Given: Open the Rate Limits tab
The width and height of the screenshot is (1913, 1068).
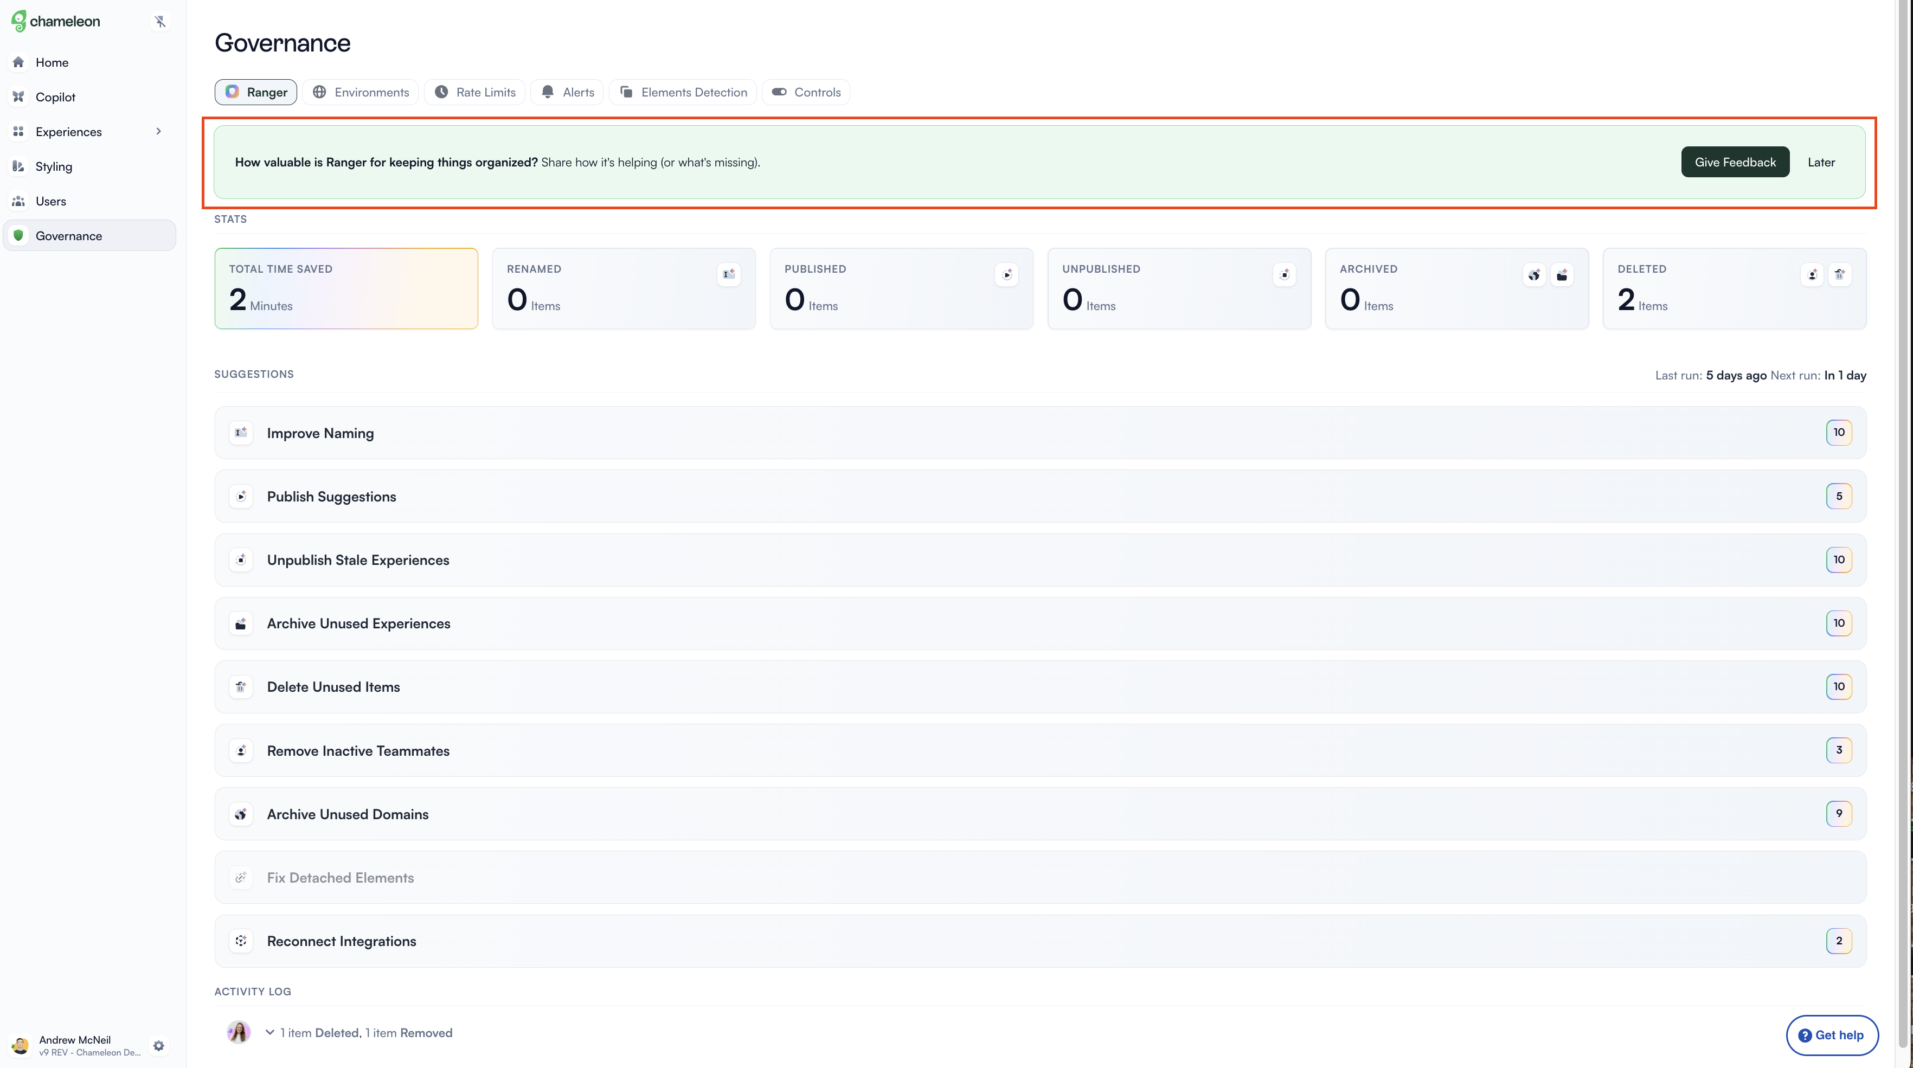Looking at the screenshot, I should coord(474,92).
